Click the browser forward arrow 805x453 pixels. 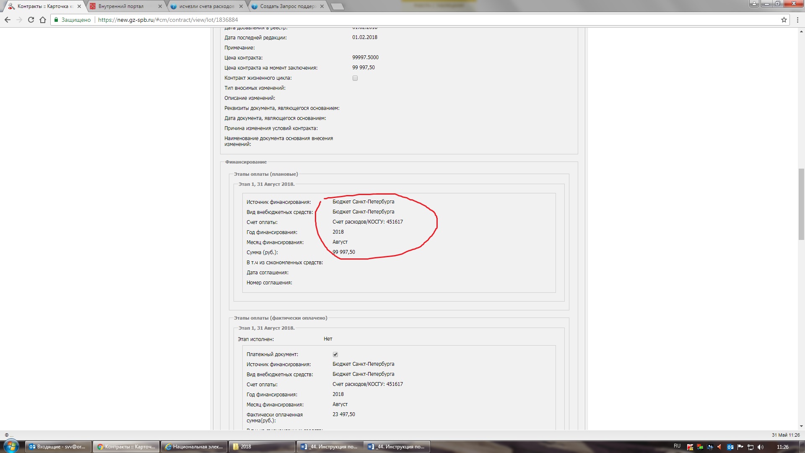[19, 20]
